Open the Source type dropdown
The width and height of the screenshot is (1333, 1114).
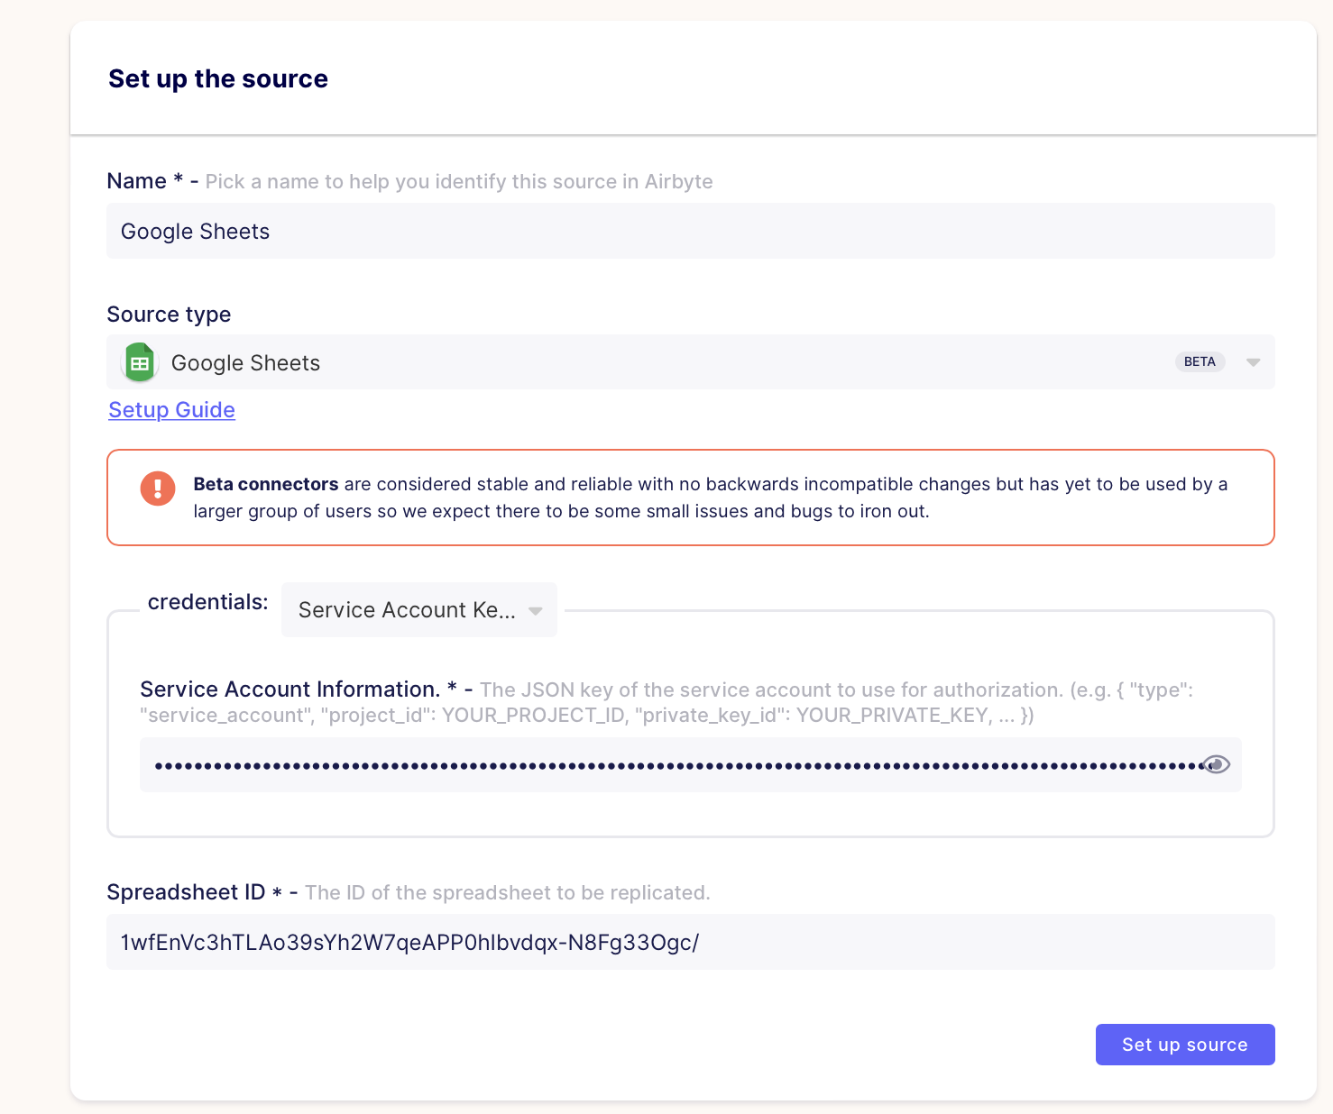(690, 362)
